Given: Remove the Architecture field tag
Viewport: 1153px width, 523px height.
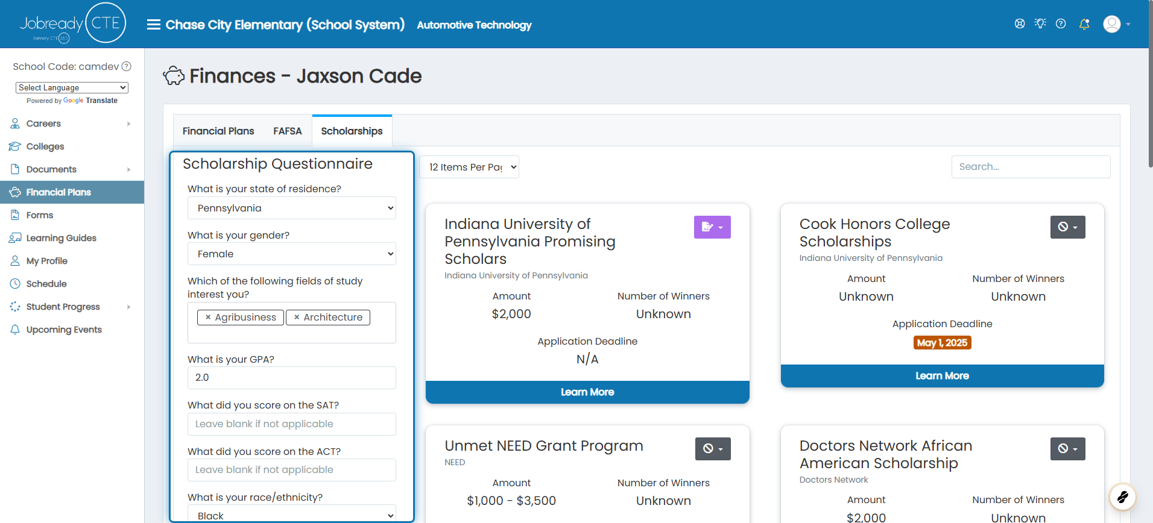Looking at the screenshot, I should pos(297,318).
